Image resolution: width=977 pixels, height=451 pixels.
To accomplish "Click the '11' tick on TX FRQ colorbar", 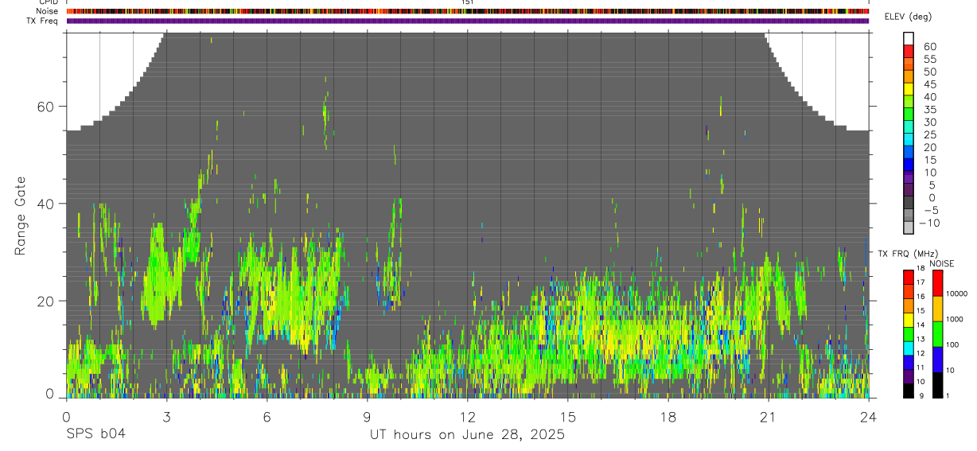I will (919, 367).
